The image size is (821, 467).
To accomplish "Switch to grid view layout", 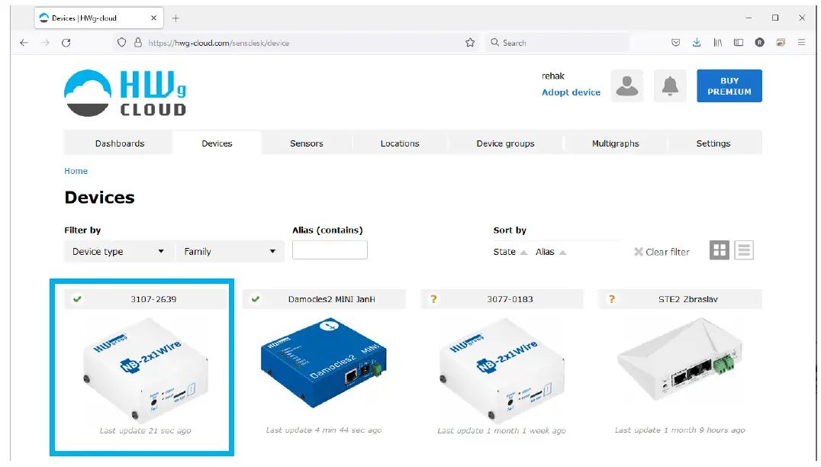I will coord(720,250).
